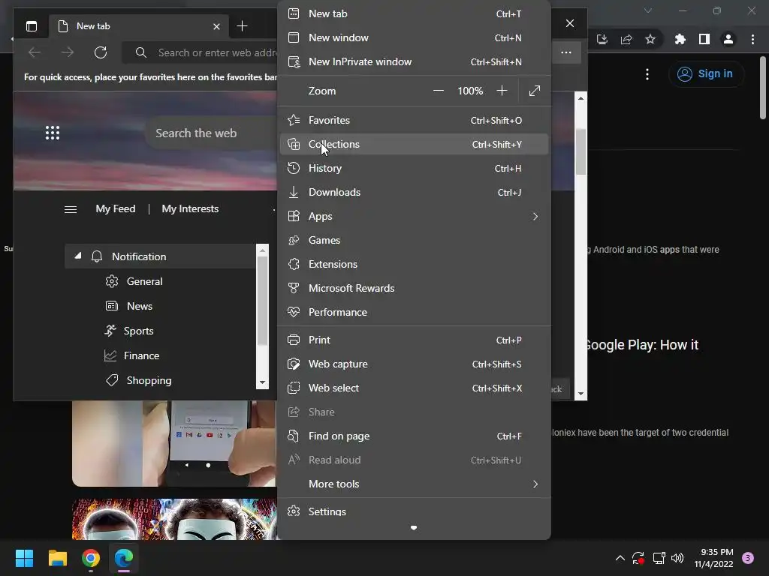
Task: Open Microsoft Rewards trophy icon
Action: 294,288
